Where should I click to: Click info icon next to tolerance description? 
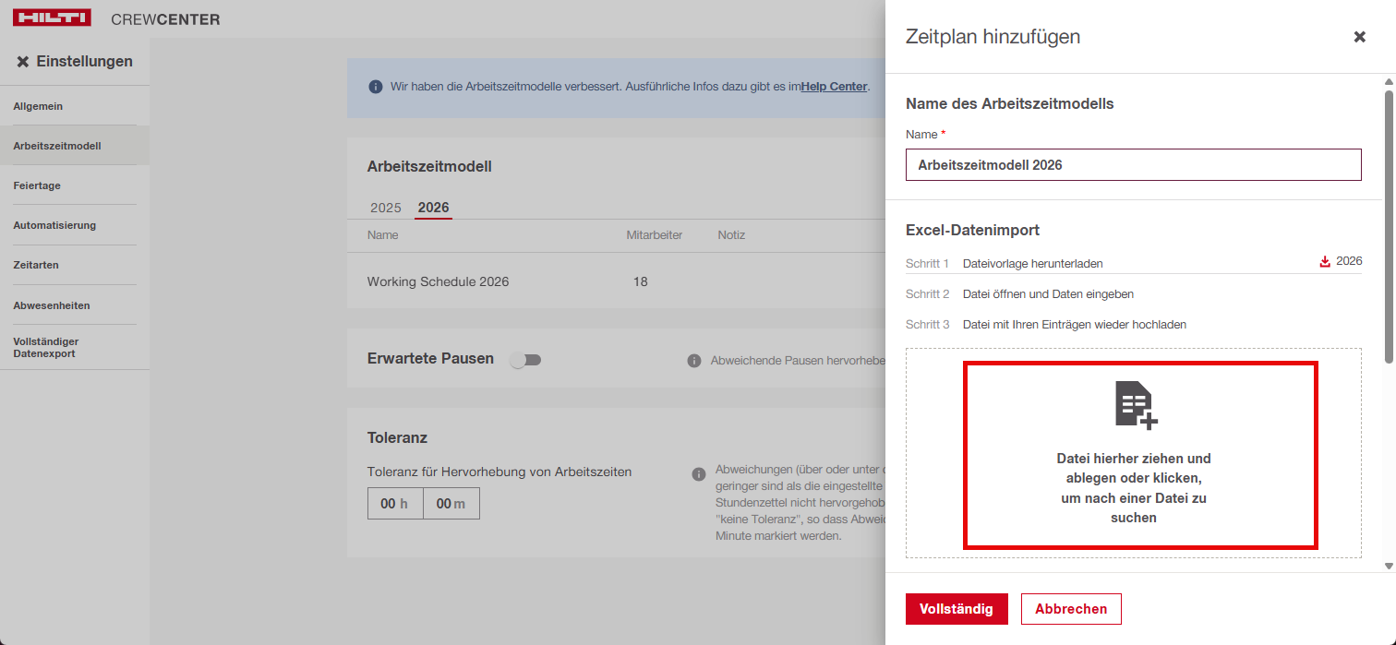tap(699, 474)
